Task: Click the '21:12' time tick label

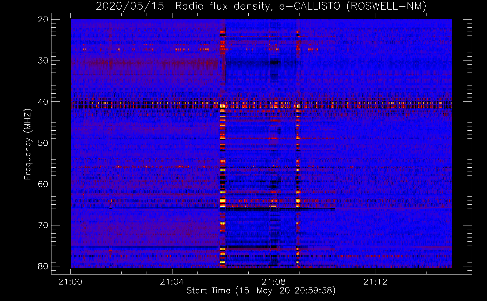Action: coord(375,282)
